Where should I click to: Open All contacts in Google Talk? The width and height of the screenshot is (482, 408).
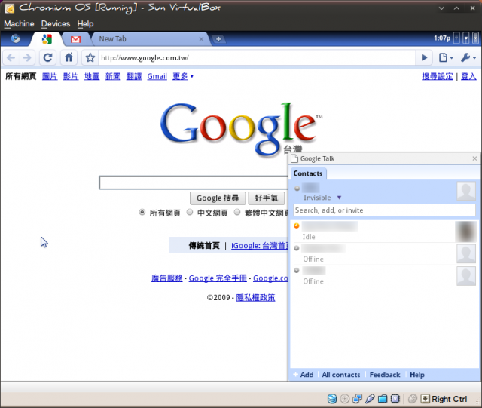(341, 375)
